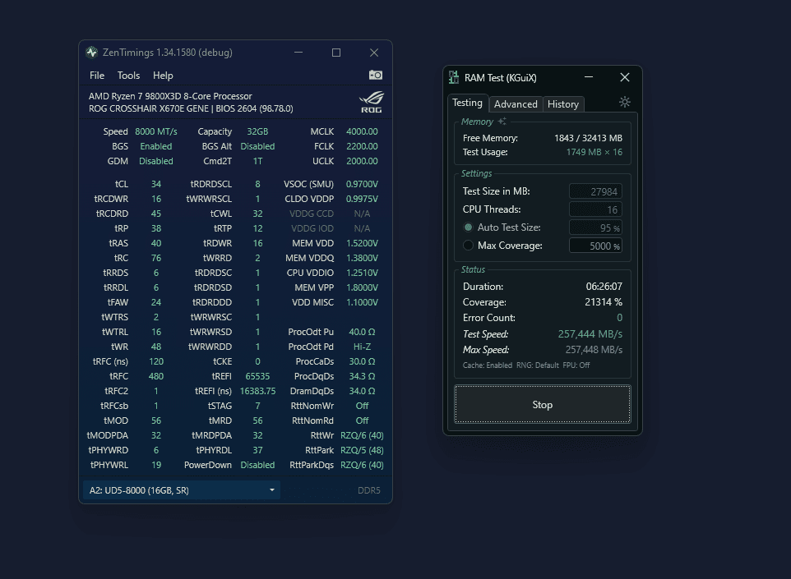Close the RAM Test window
791x579 pixels.
625,77
